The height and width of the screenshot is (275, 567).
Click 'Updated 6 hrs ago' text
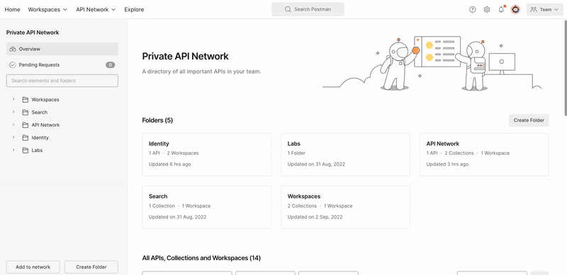[x=169, y=164]
